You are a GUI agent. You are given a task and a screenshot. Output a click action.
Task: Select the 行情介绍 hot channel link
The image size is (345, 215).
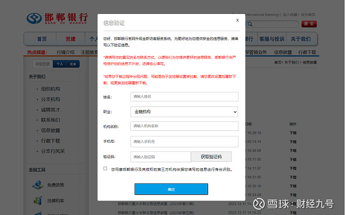point(66,52)
